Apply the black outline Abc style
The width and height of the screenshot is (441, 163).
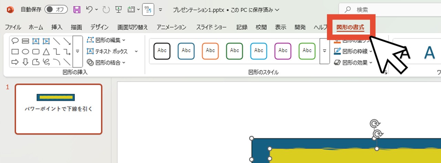tap(162, 51)
